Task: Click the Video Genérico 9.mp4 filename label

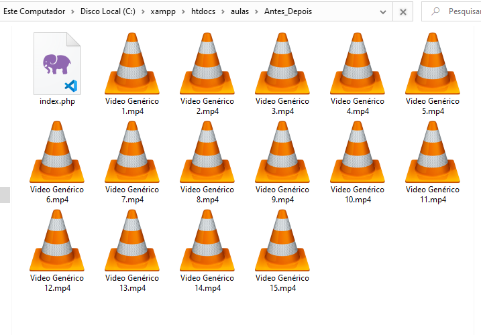Action: point(282,194)
